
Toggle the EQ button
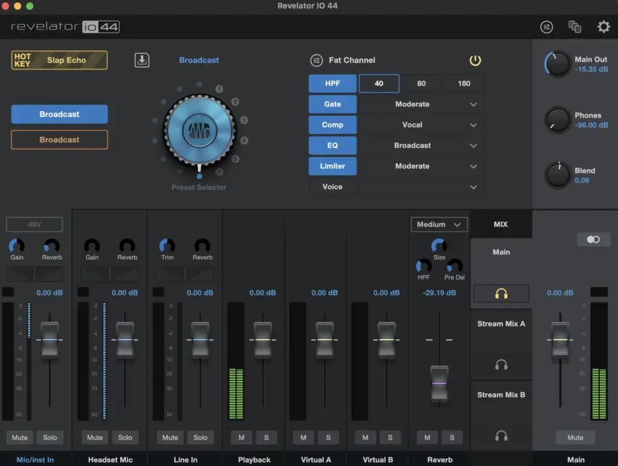tap(333, 145)
